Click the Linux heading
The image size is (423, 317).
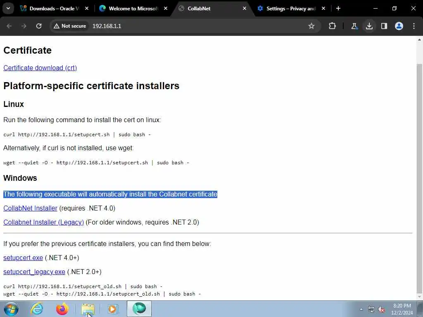(14, 104)
